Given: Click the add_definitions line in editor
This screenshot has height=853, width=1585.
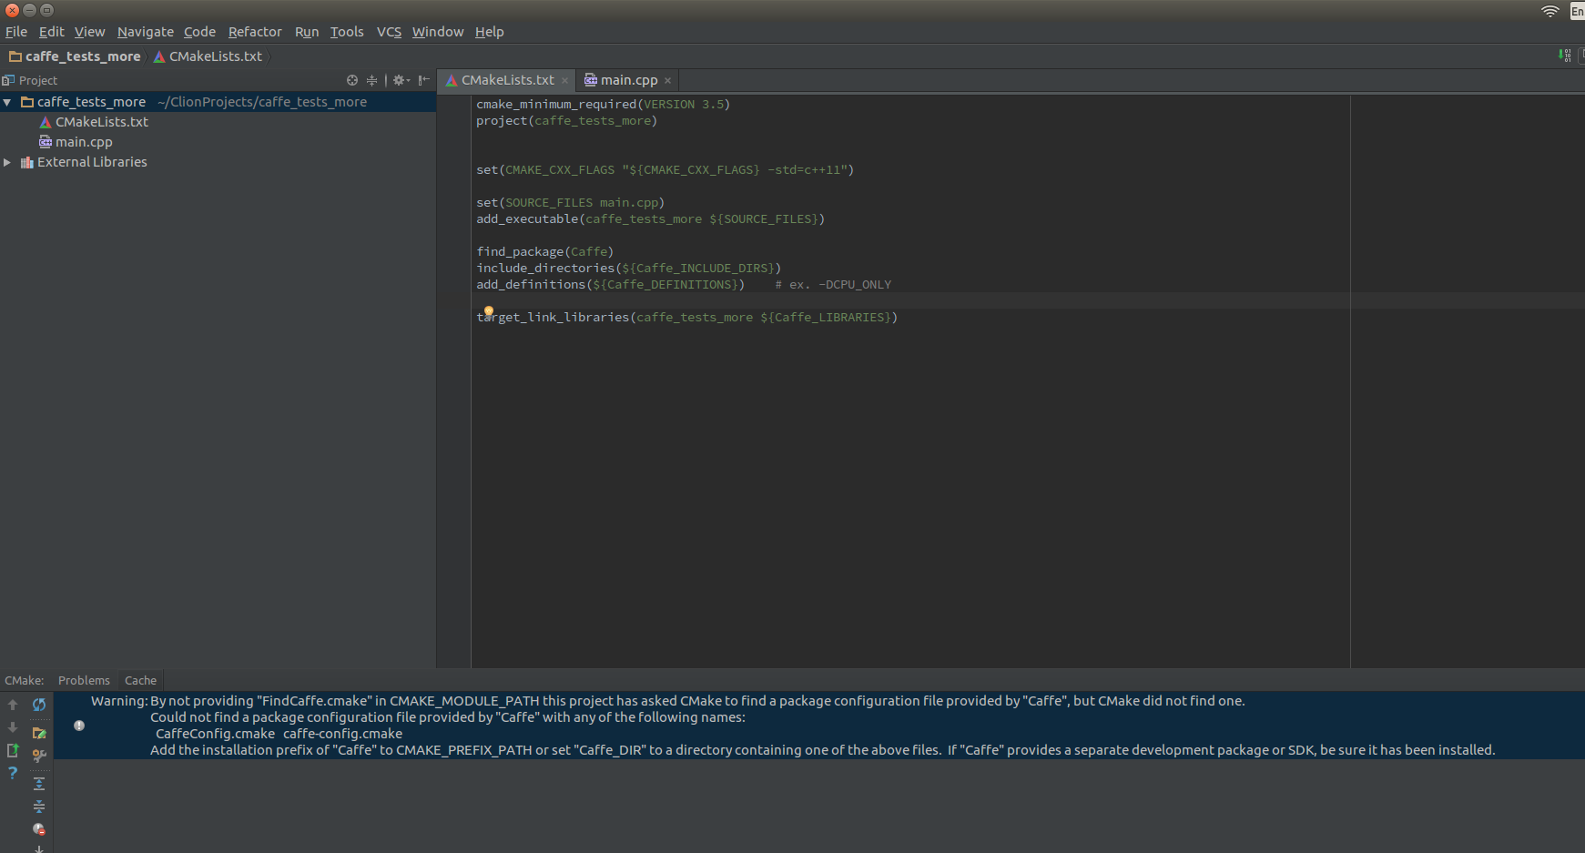Looking at the screenshot, I should pos(684,285).
